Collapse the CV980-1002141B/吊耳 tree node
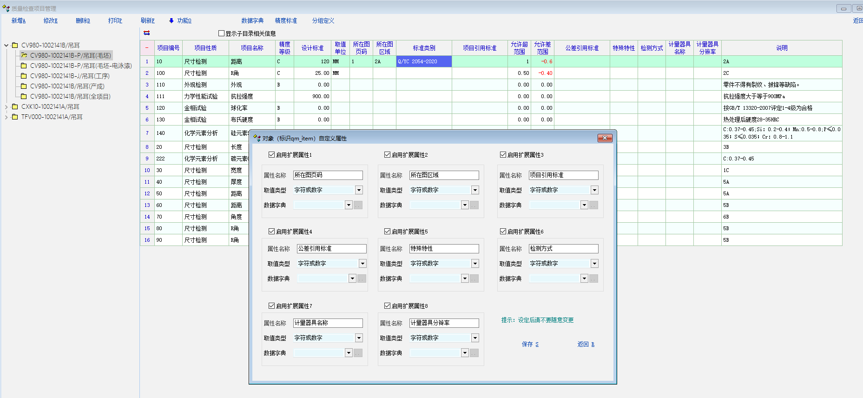Viewport: 863px width, 398px height. pyautogui.click(x=7, y=45)
